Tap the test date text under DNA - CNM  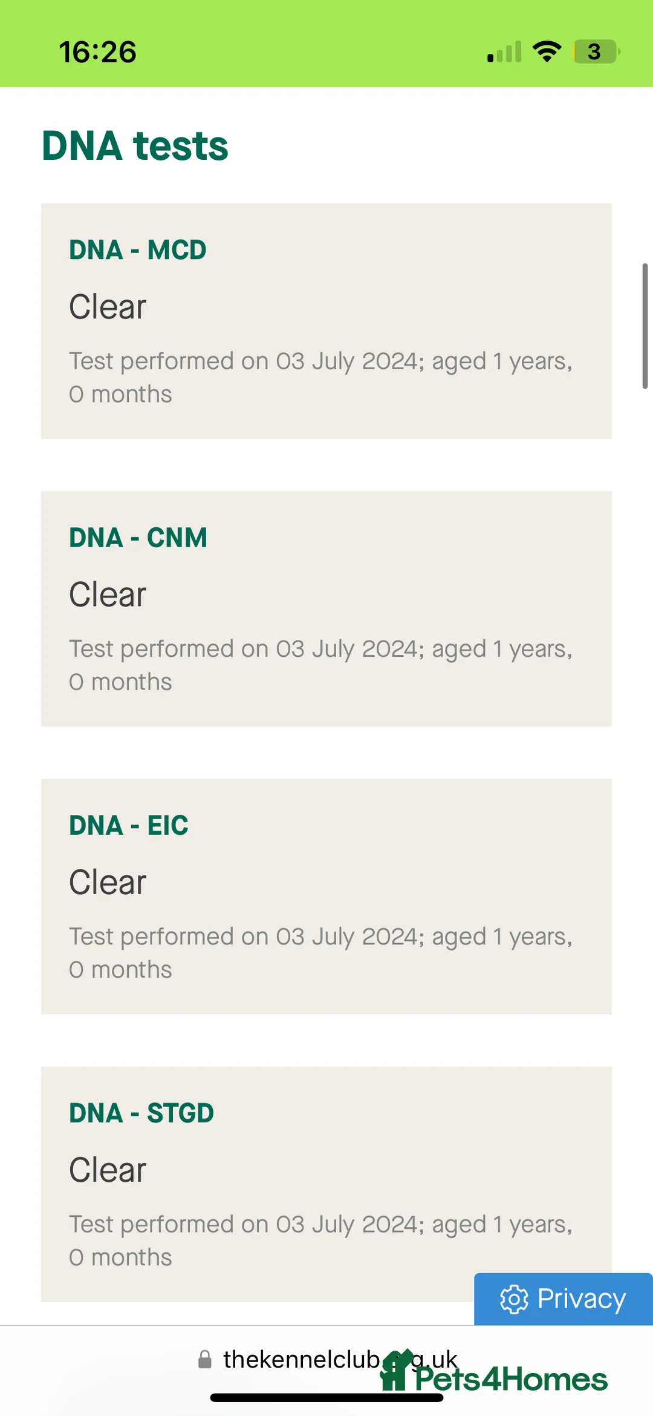320,665
